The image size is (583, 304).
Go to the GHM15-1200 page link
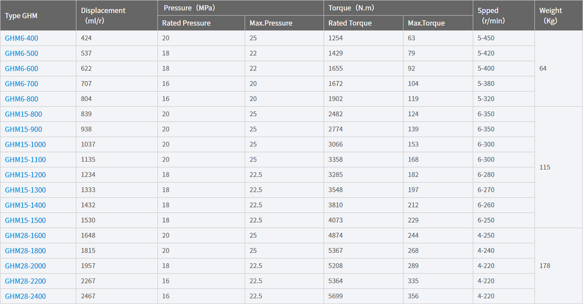click(x=25, y=175)
